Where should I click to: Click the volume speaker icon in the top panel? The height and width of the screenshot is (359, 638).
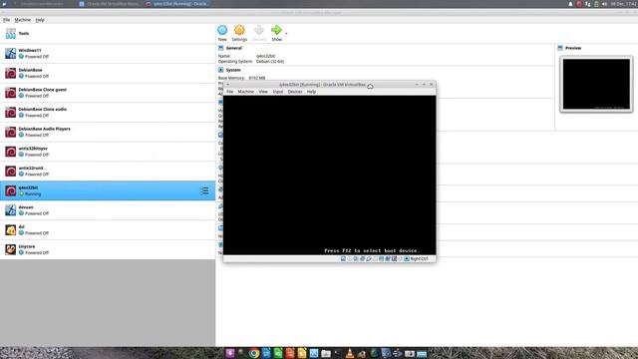605,4
